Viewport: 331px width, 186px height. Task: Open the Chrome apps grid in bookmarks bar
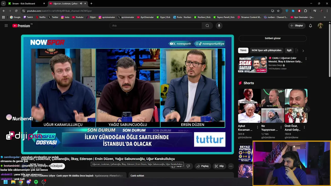(x=3, y=17)
